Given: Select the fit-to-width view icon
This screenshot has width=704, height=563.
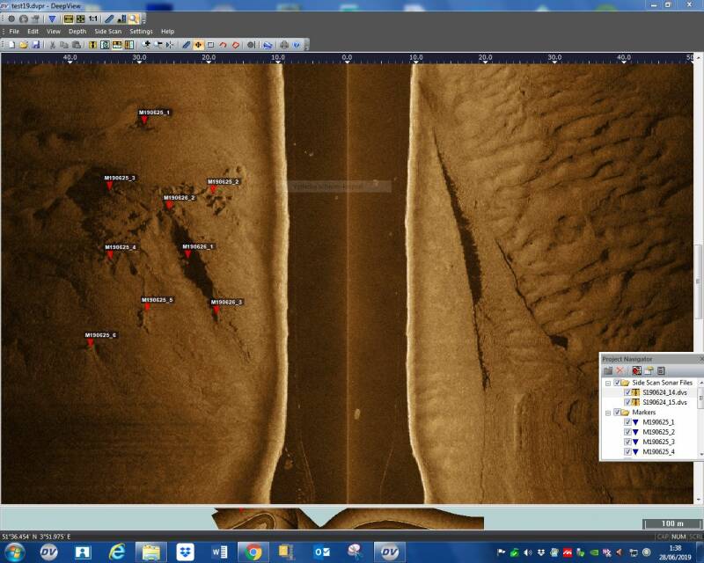Looking at the screenshot, I should pos(69,18).
